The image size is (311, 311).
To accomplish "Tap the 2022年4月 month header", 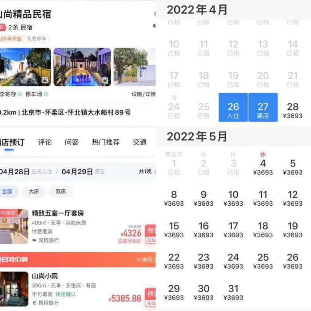I will [x=197, y=10].
